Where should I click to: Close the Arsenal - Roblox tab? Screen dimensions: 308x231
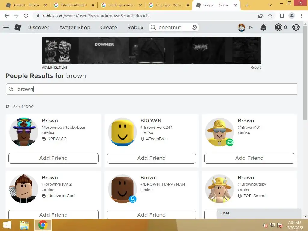click(45, 5)
